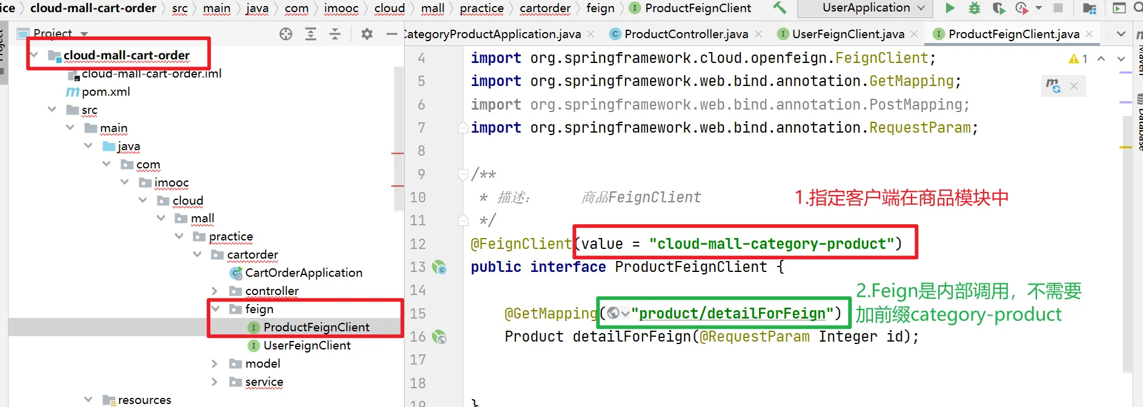Click the Profiler run icon
Image resolution: width=1143 pixels, height=407 pixels.
pos(1022,8)
